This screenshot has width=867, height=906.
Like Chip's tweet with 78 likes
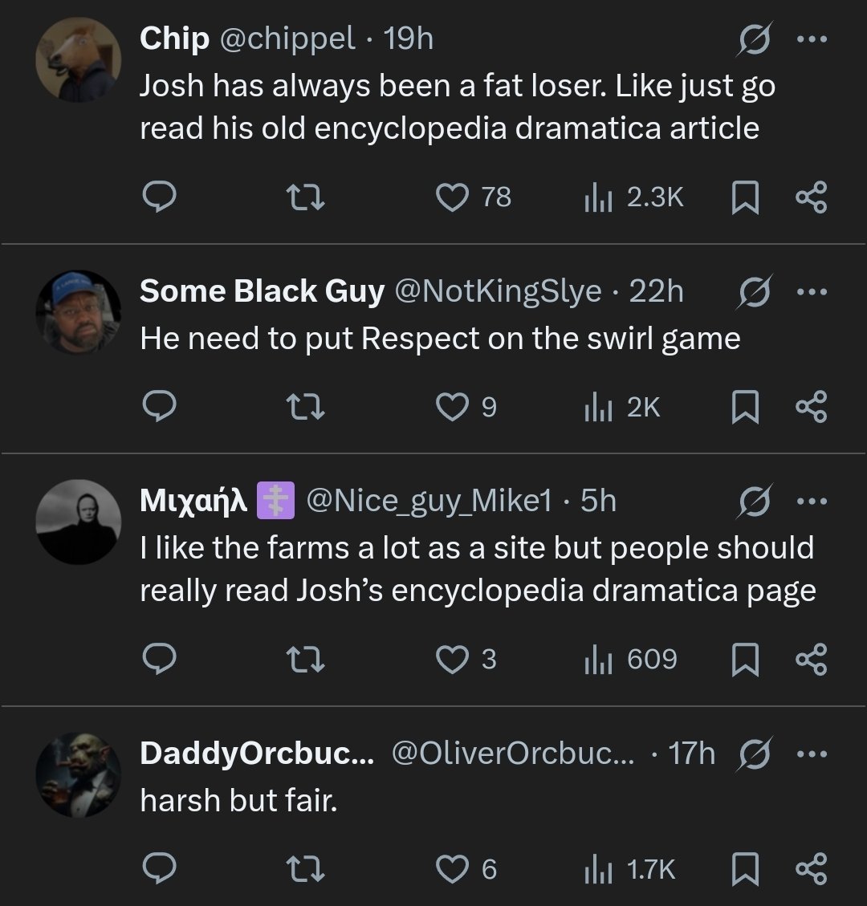[452, 197]
